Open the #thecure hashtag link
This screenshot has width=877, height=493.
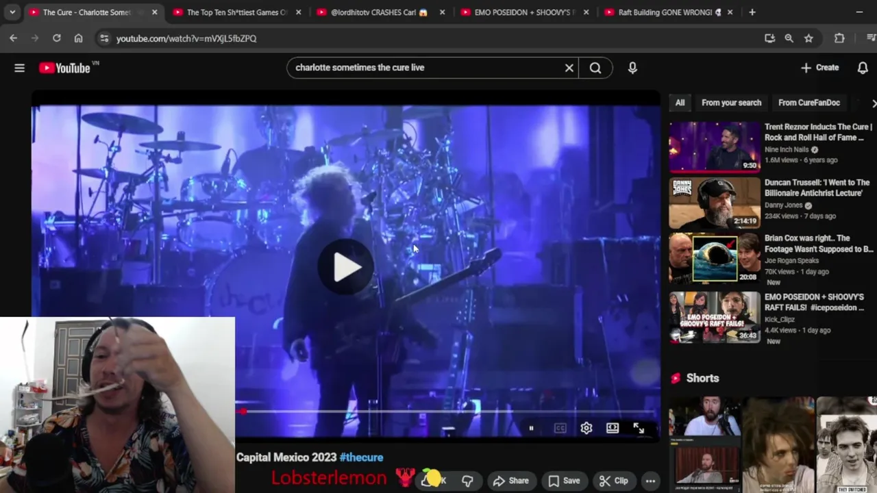pos(361,457)
